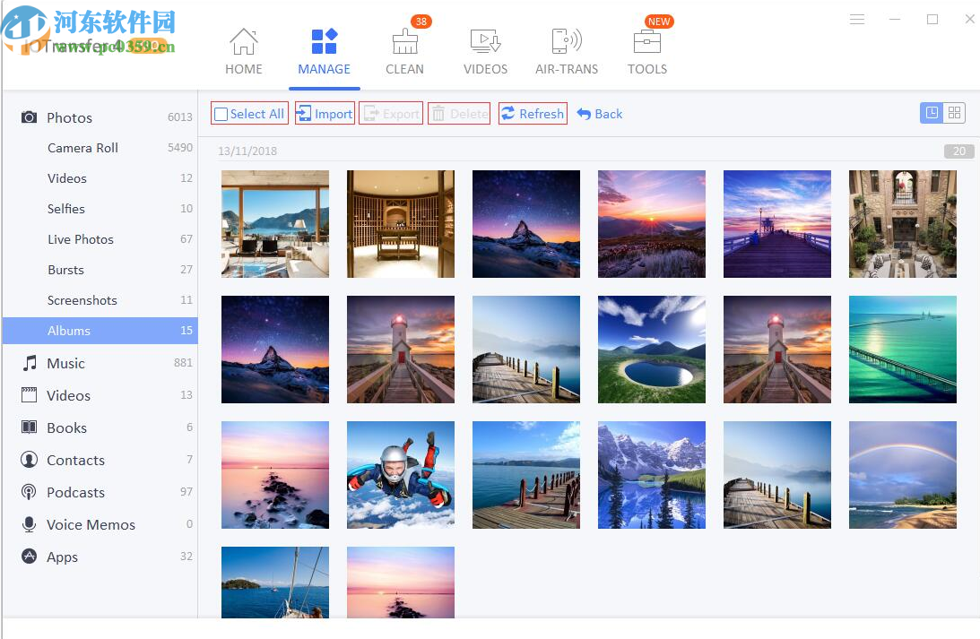
Task: Select the sailboat photo thumbnail
Action: 275,583
